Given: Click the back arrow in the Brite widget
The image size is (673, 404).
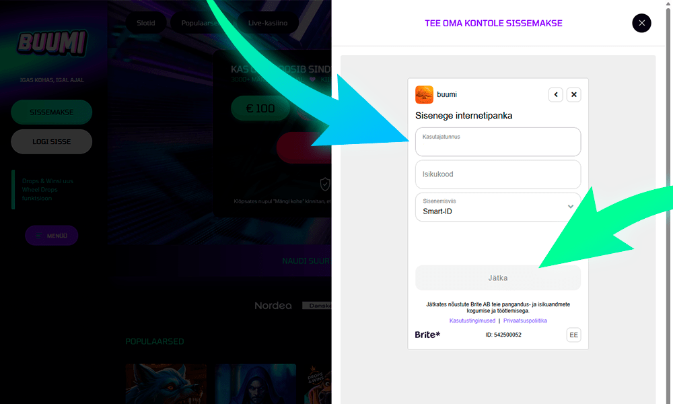Looking at the screenshot, I should 555,95.
